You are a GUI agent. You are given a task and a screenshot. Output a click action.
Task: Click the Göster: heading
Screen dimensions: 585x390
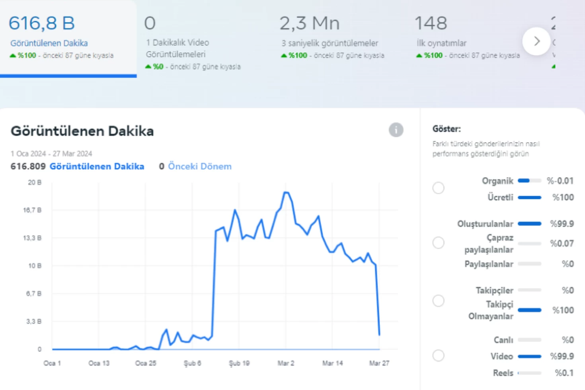tap(447, 129)
